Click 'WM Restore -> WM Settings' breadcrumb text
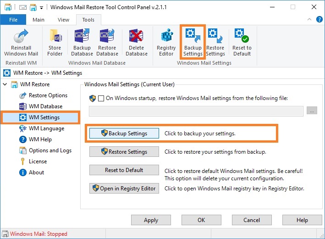 click(x=48, y=73)
